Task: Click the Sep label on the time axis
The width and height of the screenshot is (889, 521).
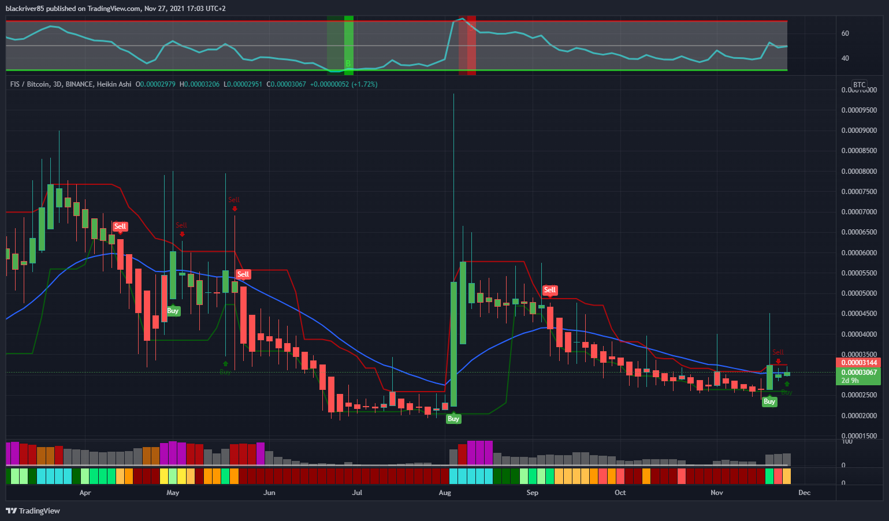Action: pyautogui.click(x=533, y=493)
